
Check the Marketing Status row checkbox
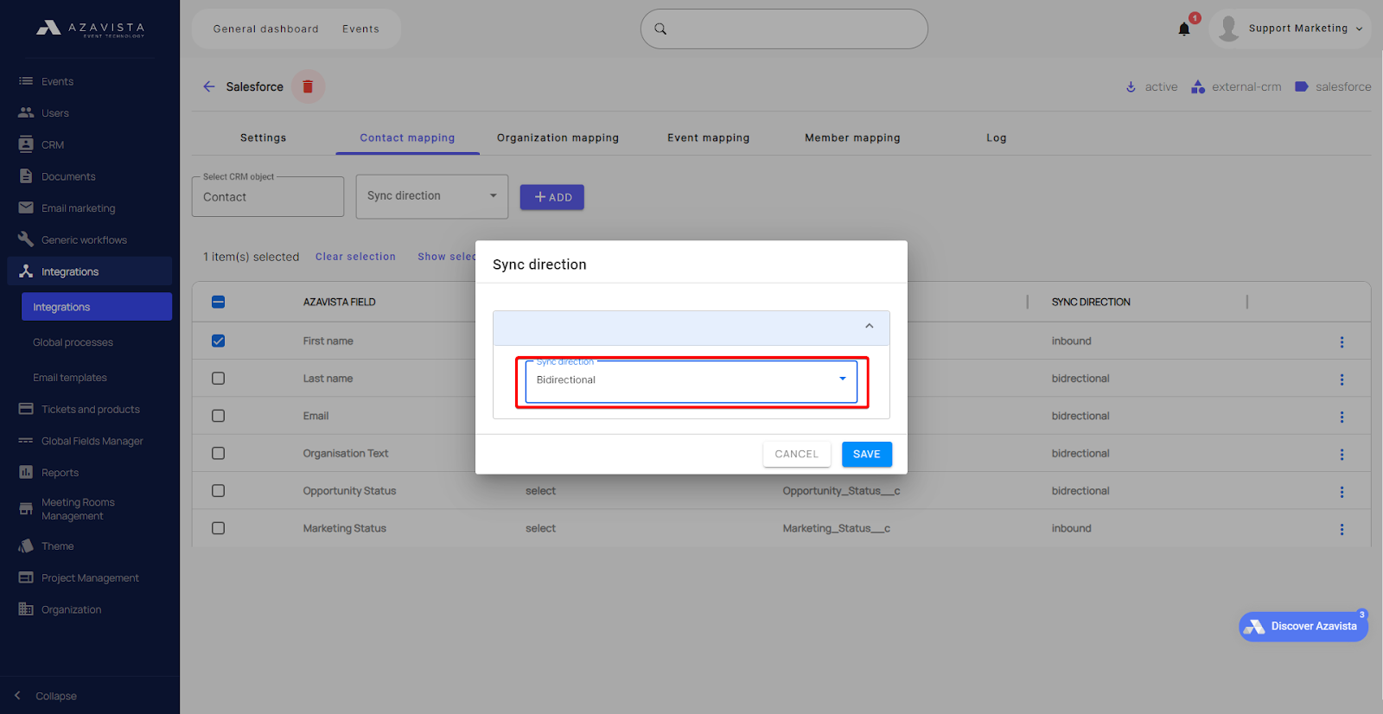[x=219, y=528]
